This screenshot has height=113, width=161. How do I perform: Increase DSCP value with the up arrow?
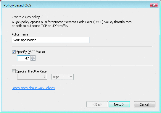(x=33, y=57)
